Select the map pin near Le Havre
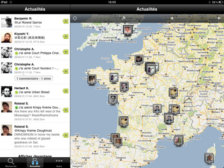 [139, 60]
